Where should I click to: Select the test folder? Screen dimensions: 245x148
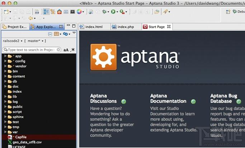coord(13,122)
